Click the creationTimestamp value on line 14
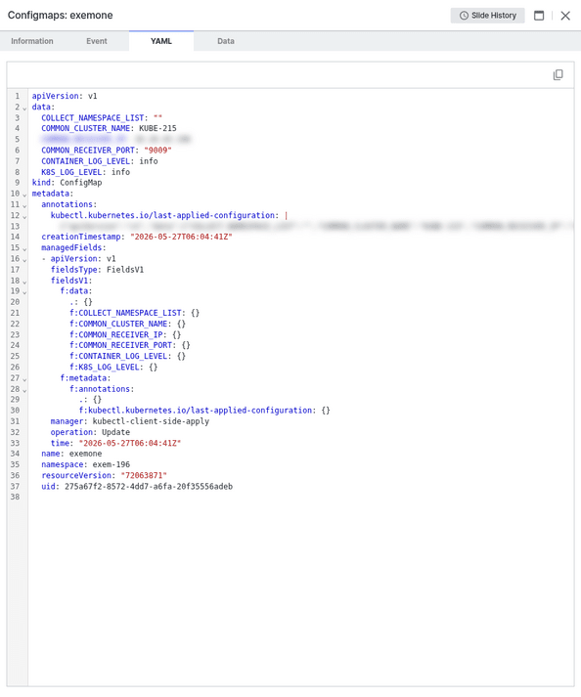 coord(181,237)
